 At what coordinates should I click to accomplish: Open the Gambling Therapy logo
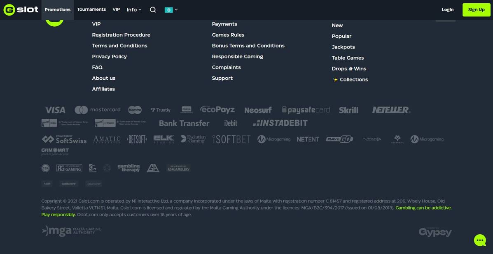(x=129, y=168)
